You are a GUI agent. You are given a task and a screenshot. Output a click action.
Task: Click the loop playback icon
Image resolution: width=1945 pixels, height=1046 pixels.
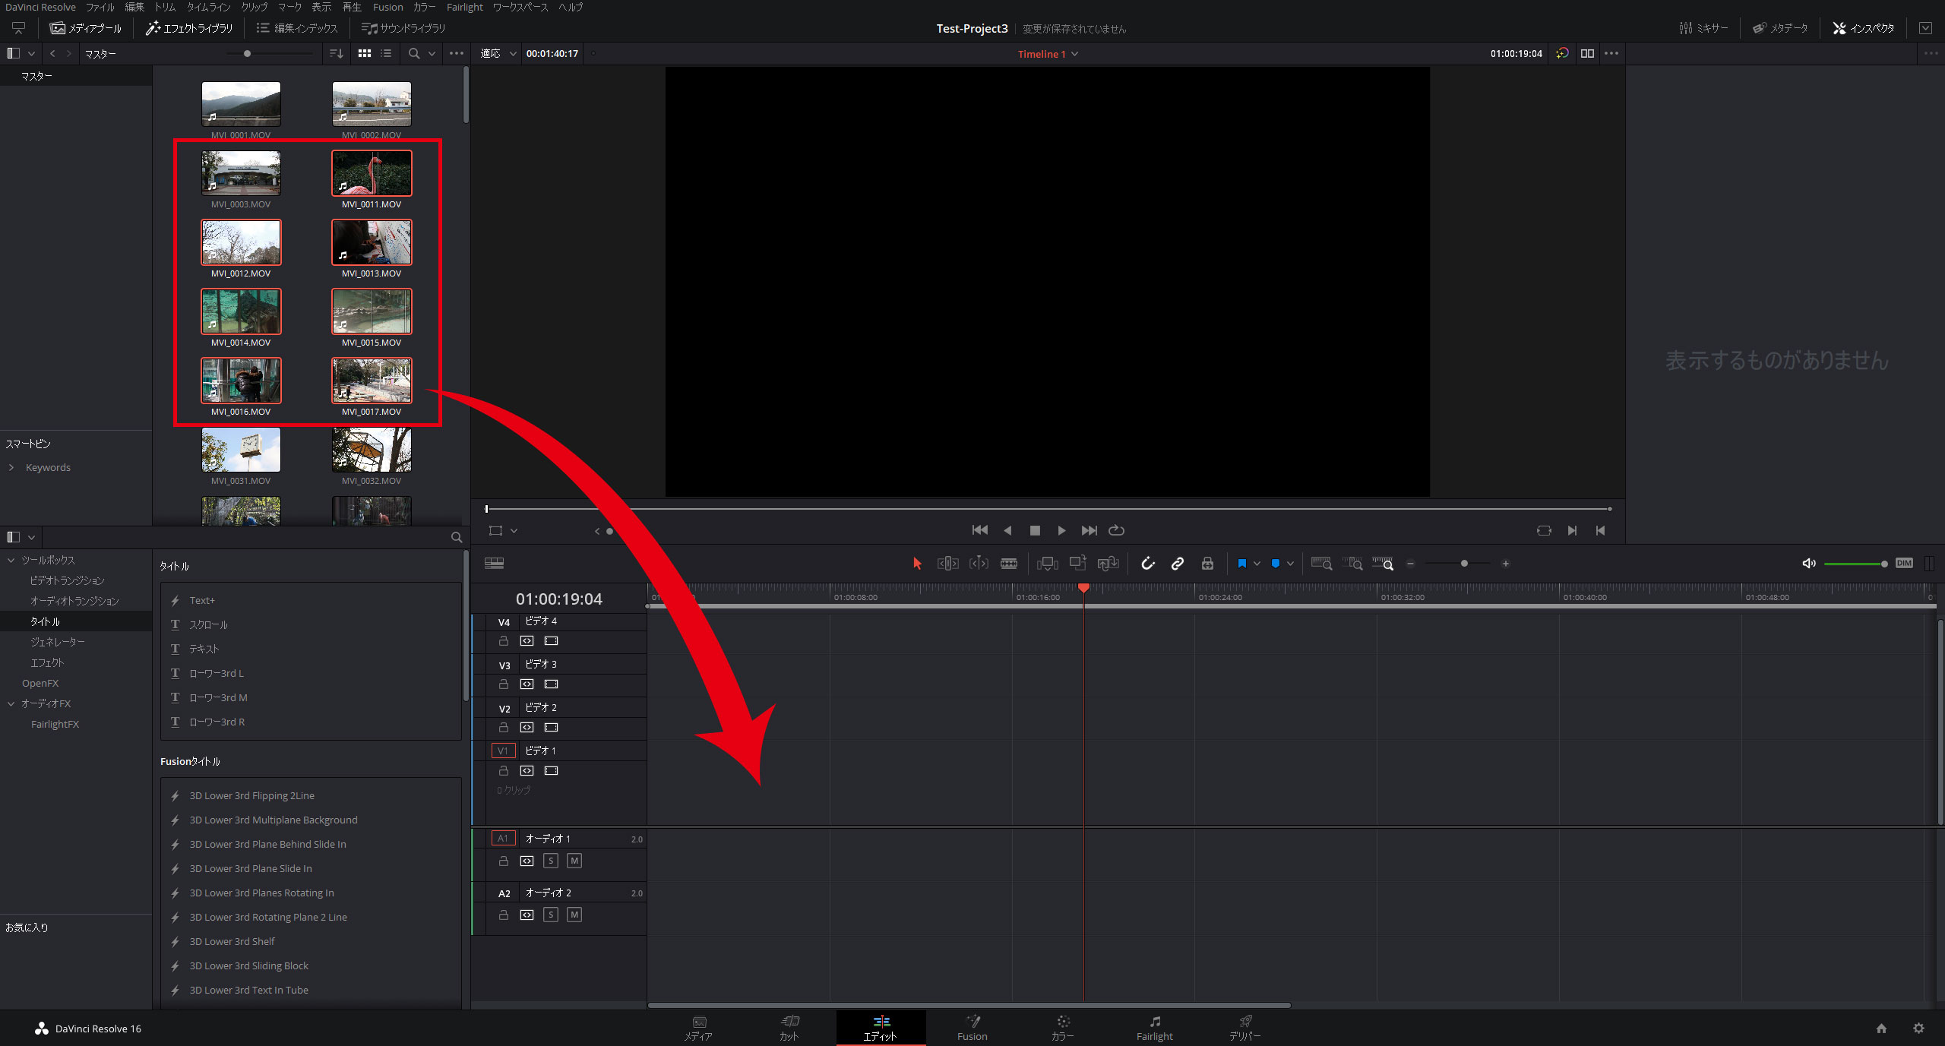coord(1116,530)
